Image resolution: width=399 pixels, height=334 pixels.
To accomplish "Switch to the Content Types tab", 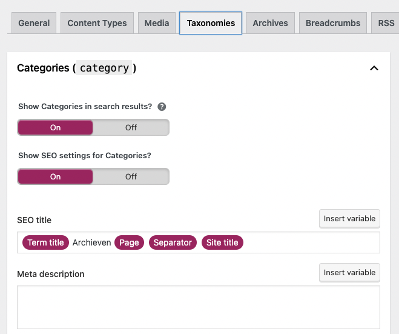I will click(x=97, y=23).
